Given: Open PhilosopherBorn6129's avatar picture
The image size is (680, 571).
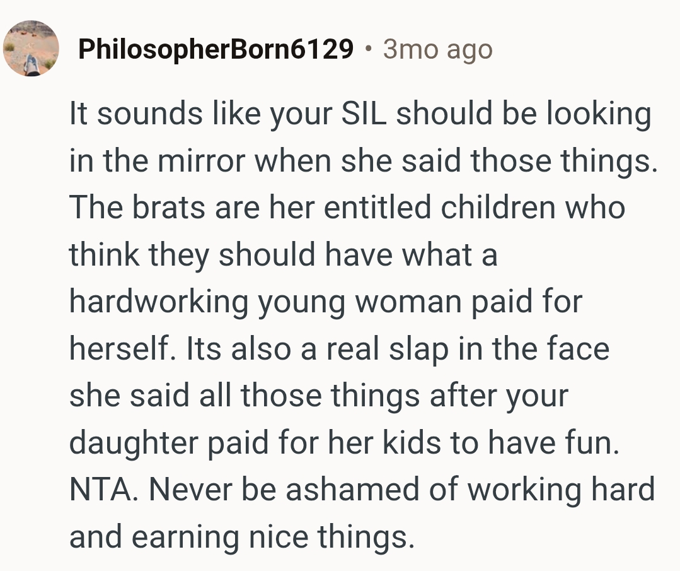Looking at the screenshot, I should click(x=31, y=49).
